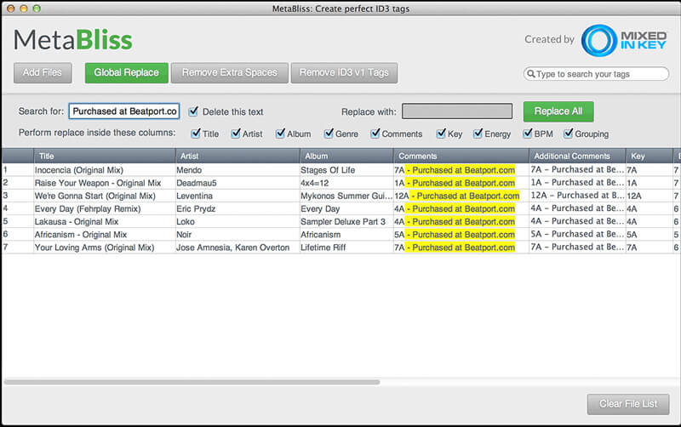Click the Replace All button
The height and width of the screenshot is (427, 681).
[558, 111]
